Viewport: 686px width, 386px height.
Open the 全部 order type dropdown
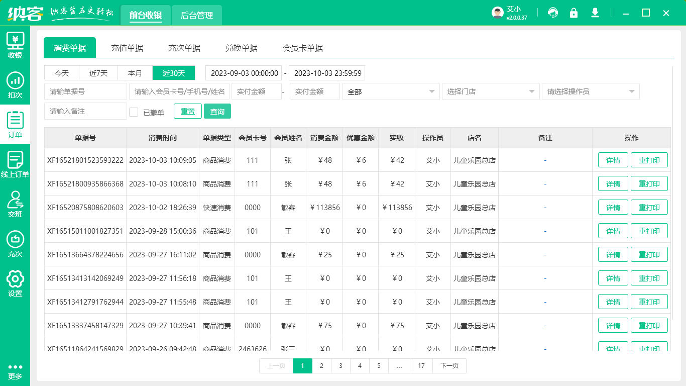click(391, 91)
